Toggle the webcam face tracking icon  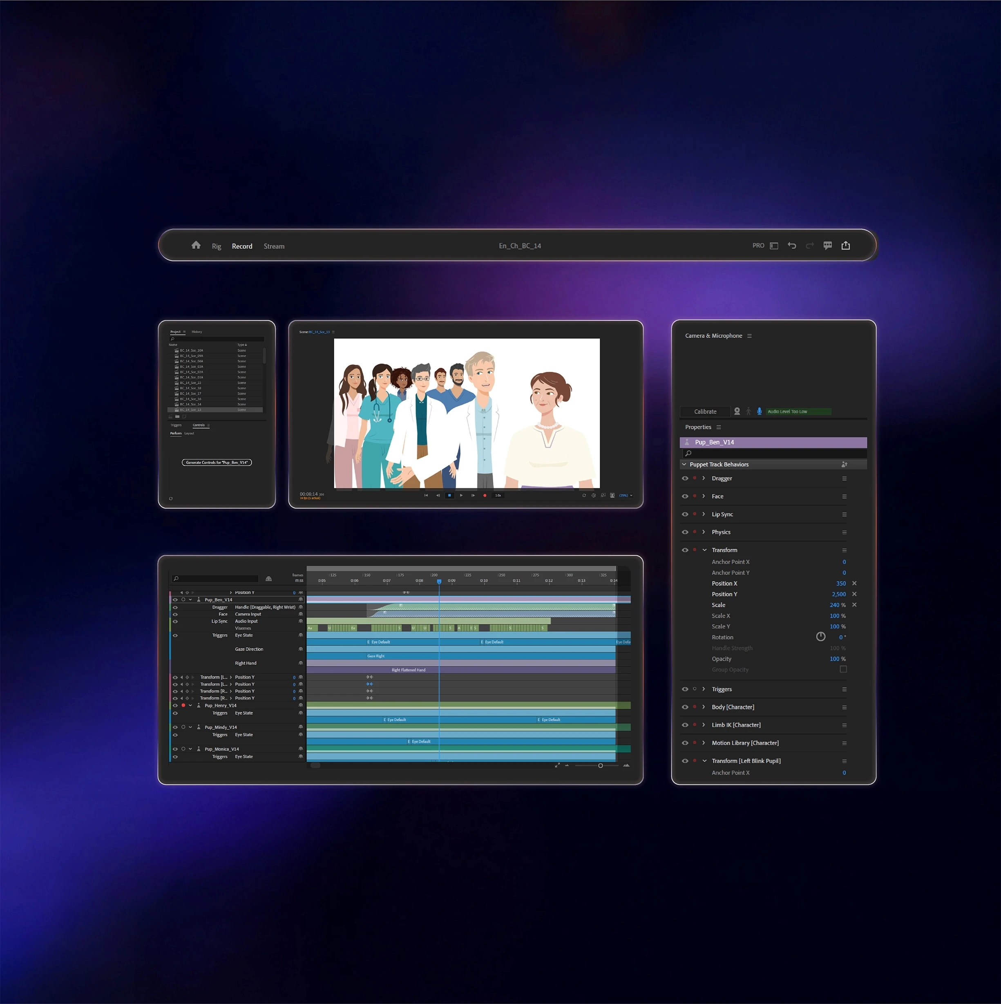coord(737,411)
